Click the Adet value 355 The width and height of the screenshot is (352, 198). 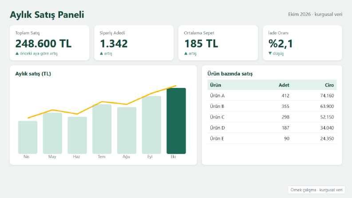pyautogui.click(x=285, y=107)
